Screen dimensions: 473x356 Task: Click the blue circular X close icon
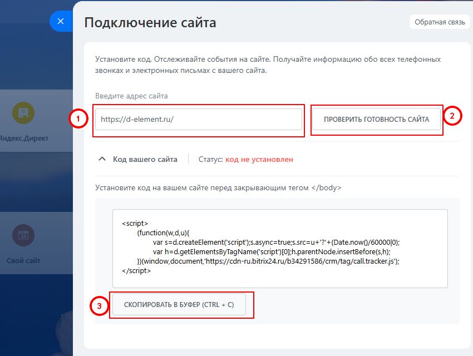[61, 21]
